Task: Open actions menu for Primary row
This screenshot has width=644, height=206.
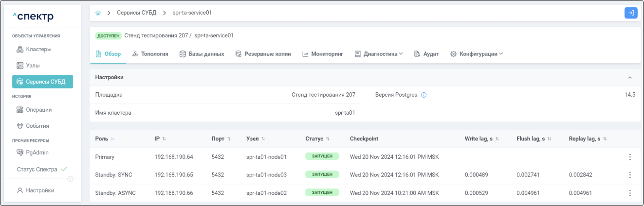Action: pos(630,157)
